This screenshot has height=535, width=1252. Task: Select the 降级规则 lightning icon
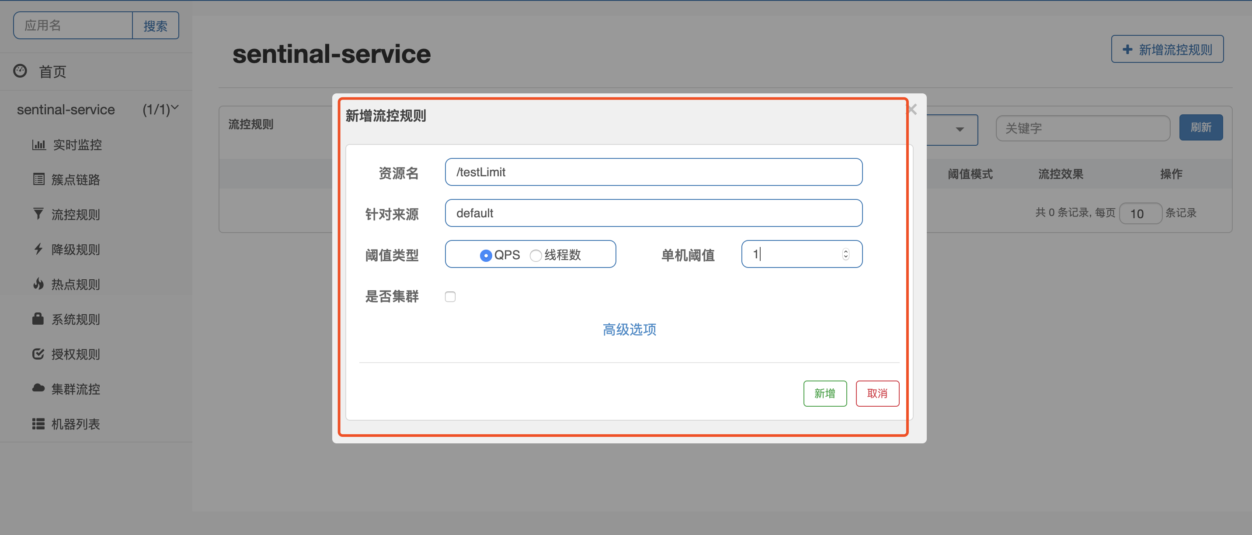(39, 249)
